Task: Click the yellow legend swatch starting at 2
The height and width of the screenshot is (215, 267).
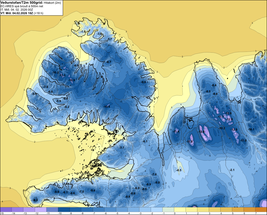Action: 203,210
